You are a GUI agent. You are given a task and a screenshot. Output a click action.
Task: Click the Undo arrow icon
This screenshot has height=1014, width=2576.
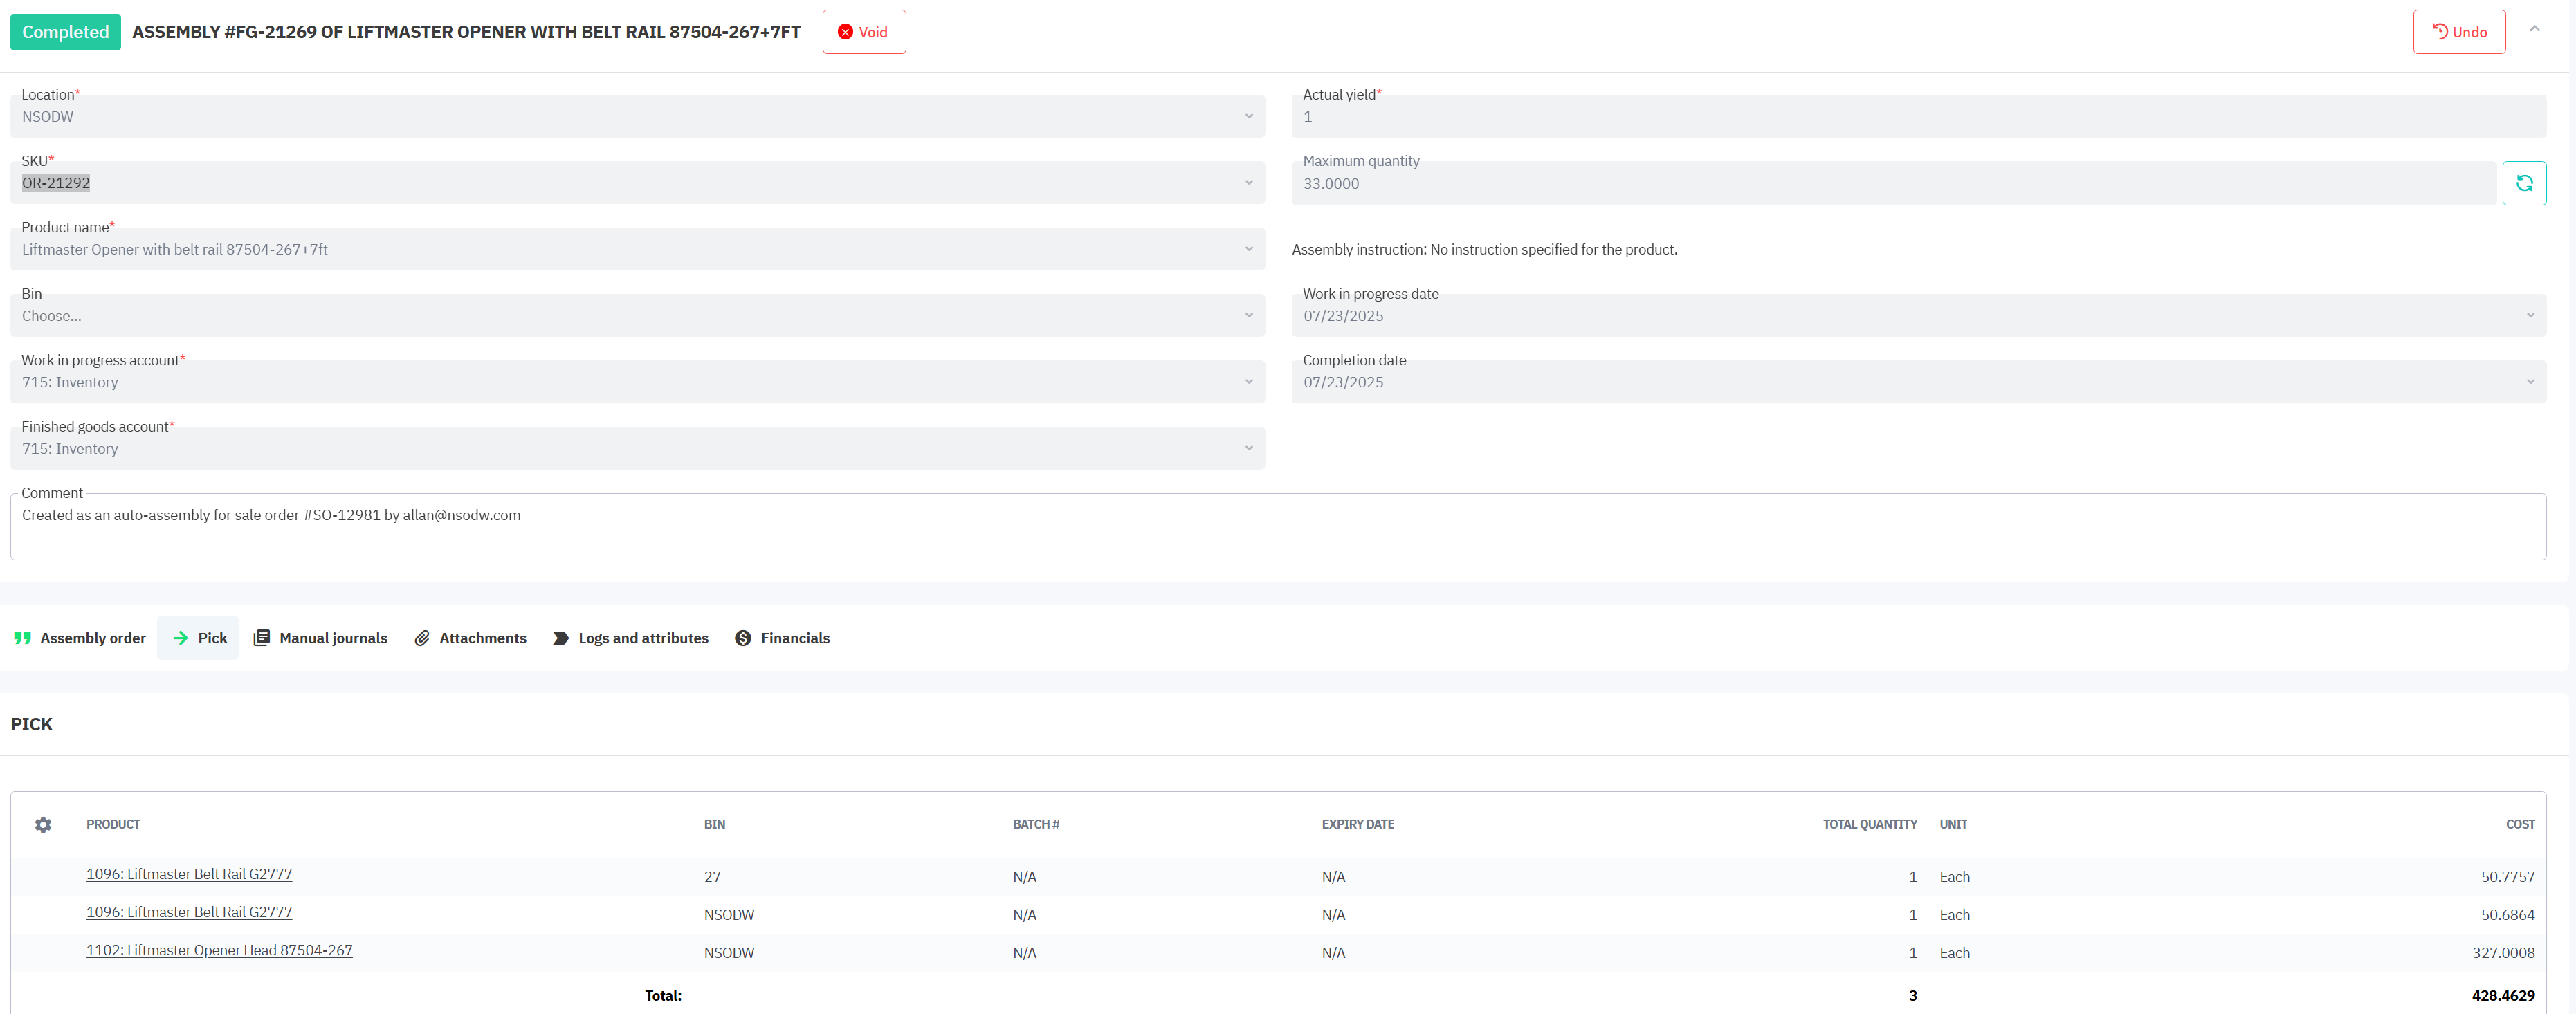tap(2440, 31)
